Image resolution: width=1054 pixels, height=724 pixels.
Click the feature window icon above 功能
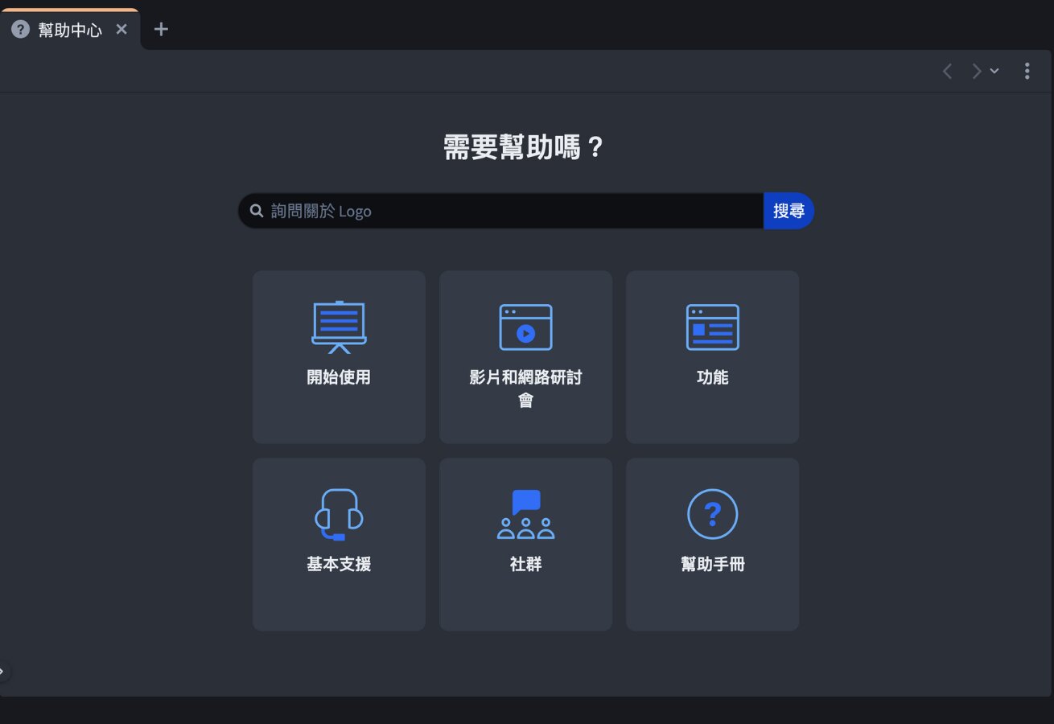(712, 327)
